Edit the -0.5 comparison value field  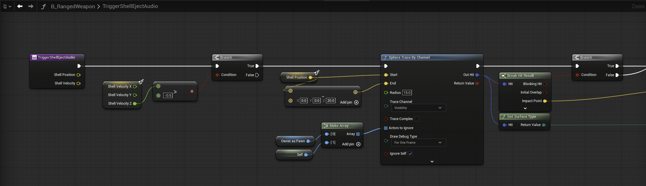click(x=168, y=96)
